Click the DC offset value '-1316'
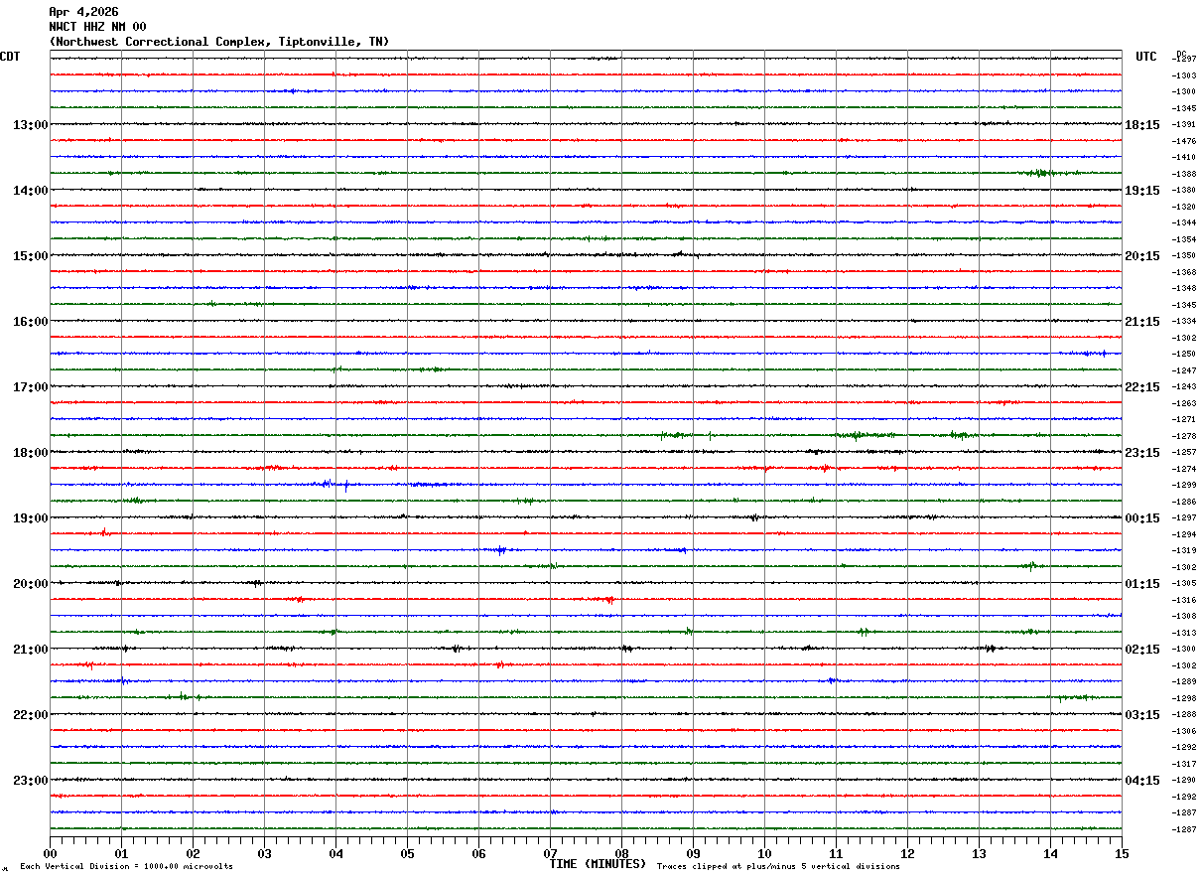Screen dimensions: 1201x880 [x=1183, y=600]
